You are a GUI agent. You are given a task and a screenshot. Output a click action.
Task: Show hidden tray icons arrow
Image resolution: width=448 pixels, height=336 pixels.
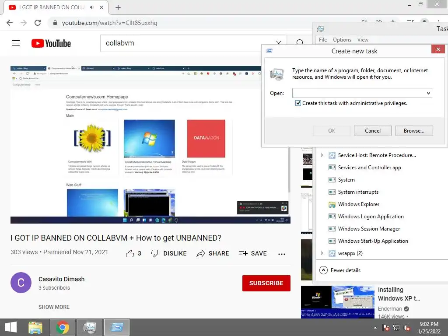pyautogui.click(x=375, y=328)
